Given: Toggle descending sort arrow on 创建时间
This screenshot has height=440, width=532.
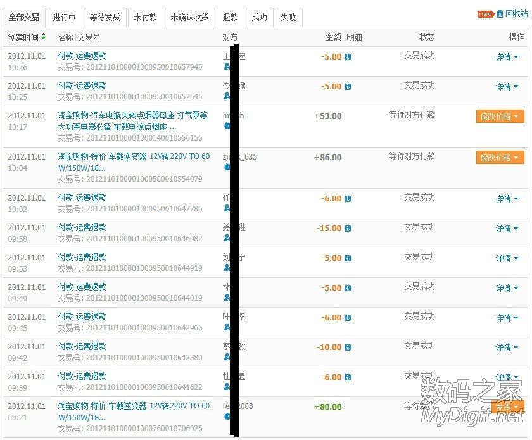Looking at the screenshot, I should (x=42, y=39).
